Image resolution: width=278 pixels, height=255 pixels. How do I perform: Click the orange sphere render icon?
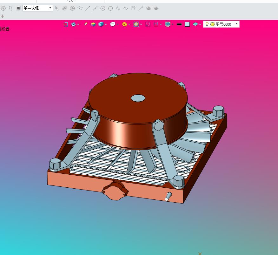pyautogui.click(x=124, y=24)
